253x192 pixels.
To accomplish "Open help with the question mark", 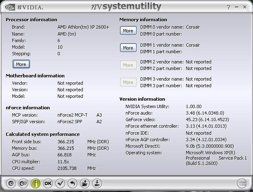I will coord(228,7).
